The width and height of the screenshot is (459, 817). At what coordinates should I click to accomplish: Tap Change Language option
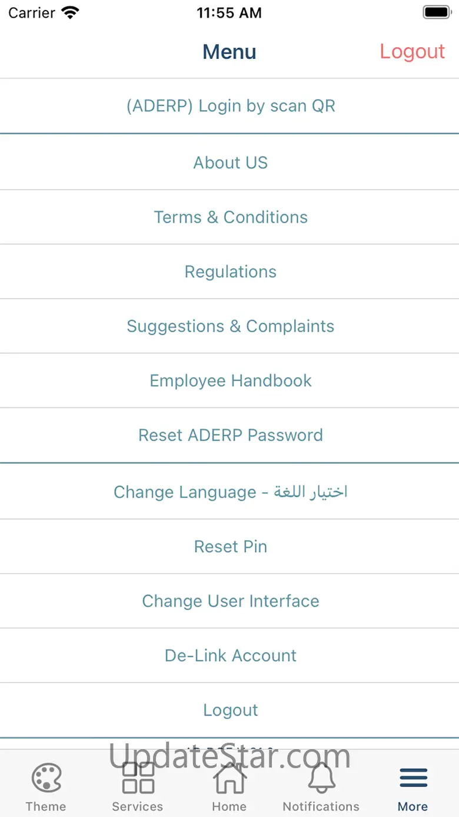tap(231, 492)
